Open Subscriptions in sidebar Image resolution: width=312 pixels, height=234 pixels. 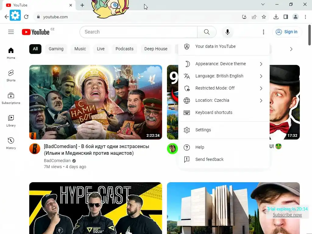point(11,98)
